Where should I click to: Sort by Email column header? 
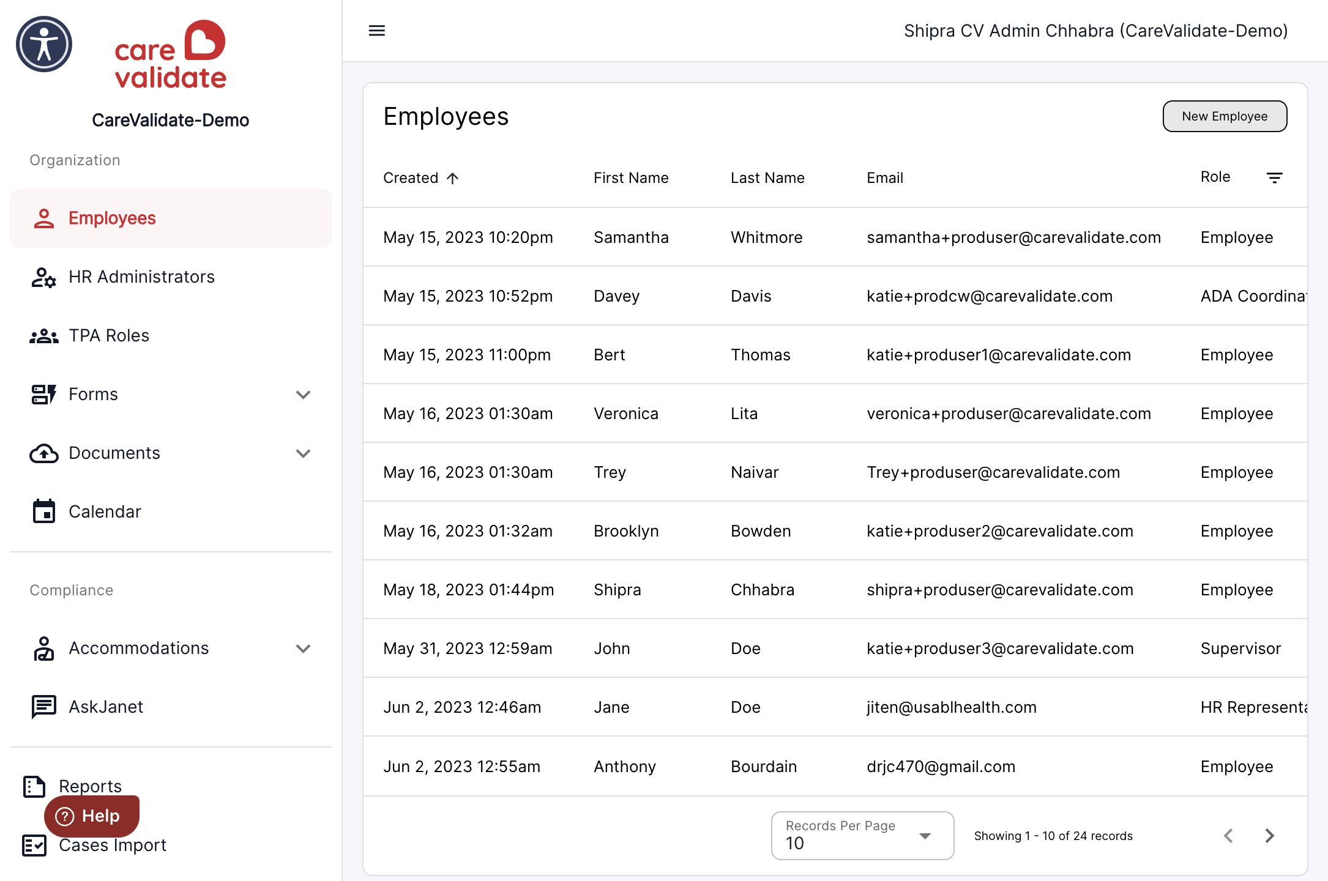[885, 178]
